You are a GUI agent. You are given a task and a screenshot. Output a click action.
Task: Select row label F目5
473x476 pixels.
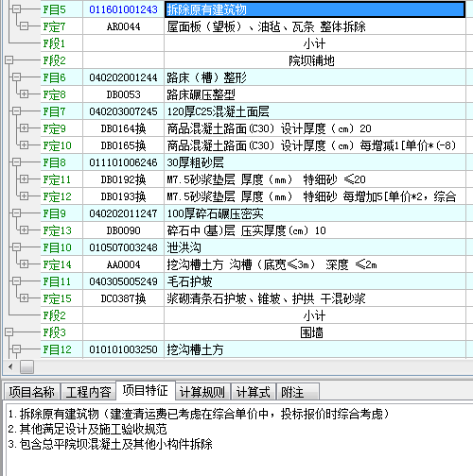click(x=54, y=9)
